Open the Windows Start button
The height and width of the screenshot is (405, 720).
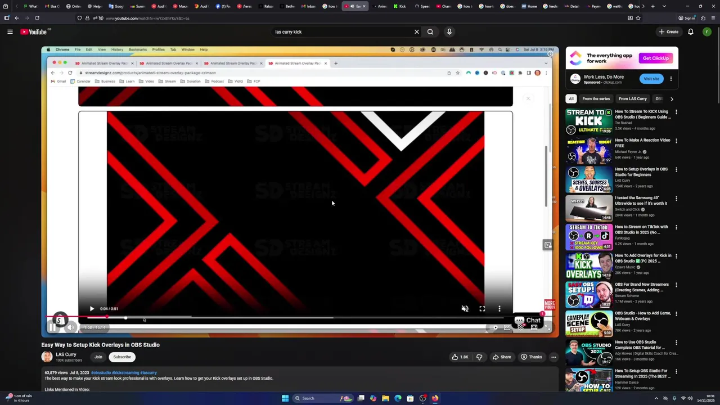point(285,398)
